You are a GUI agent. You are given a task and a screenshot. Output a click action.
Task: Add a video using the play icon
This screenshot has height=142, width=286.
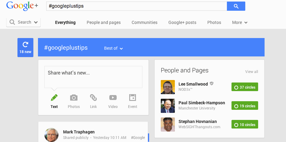click(x=113, y=98)
